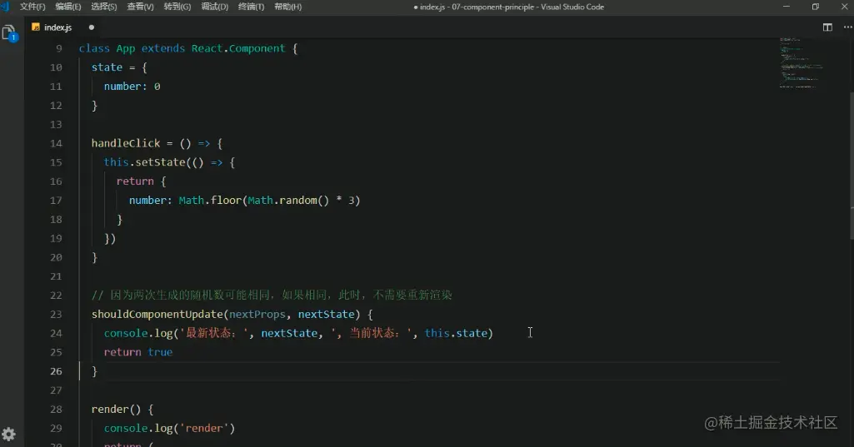
Task: Click 'class' keyword on line 9
Action: (94, 48)
